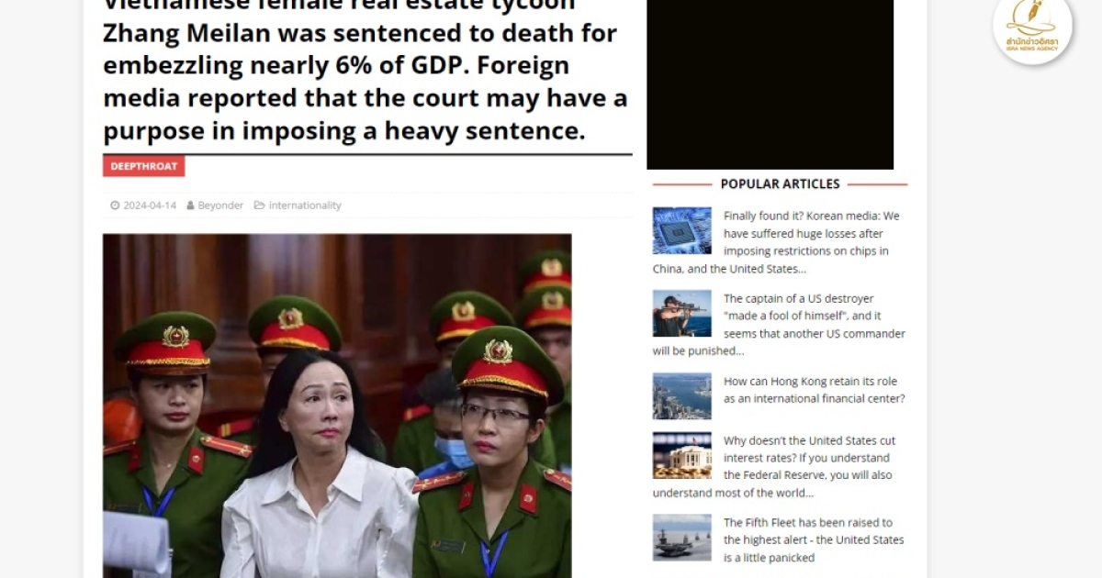Click the courtroom photo of the tycoon

[337, 406]
